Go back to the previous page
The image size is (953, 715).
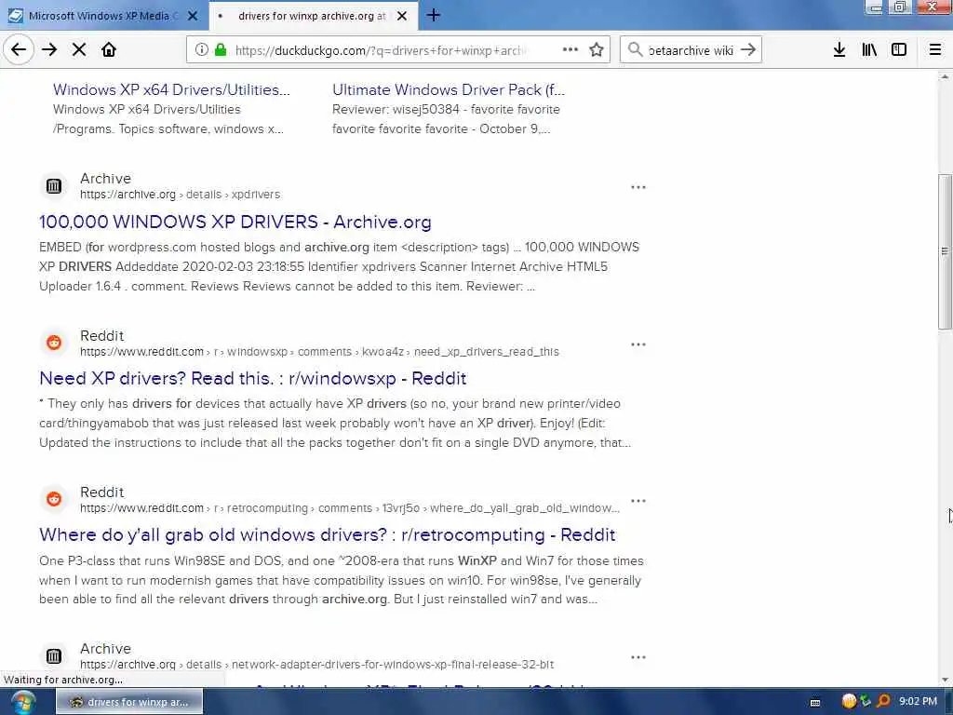pos(19,50)
